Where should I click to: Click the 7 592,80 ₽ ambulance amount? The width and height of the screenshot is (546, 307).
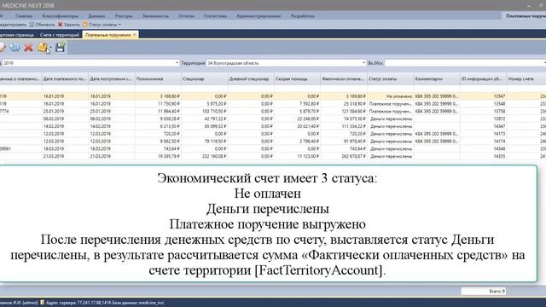pos(309,104)
